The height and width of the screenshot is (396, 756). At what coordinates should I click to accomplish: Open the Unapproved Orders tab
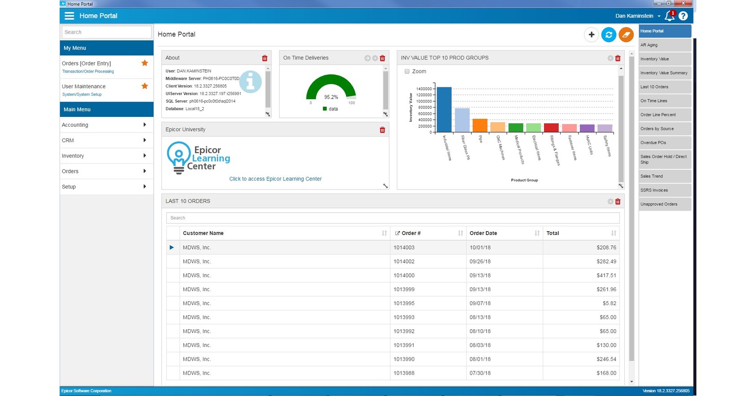tap(665, 204)
